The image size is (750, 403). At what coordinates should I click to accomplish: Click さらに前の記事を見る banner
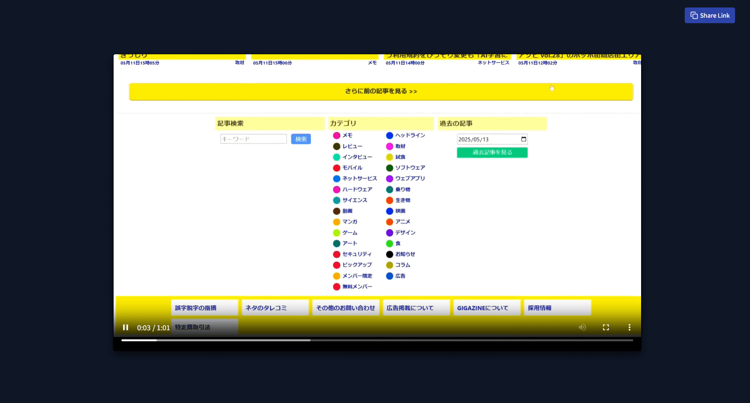click(381, 91)
